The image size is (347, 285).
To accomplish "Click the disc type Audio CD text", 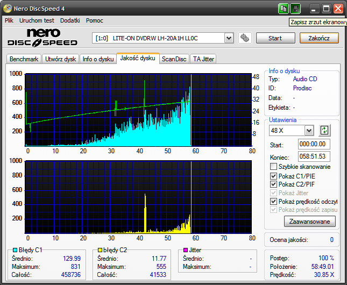I will (x=305, y=79).
